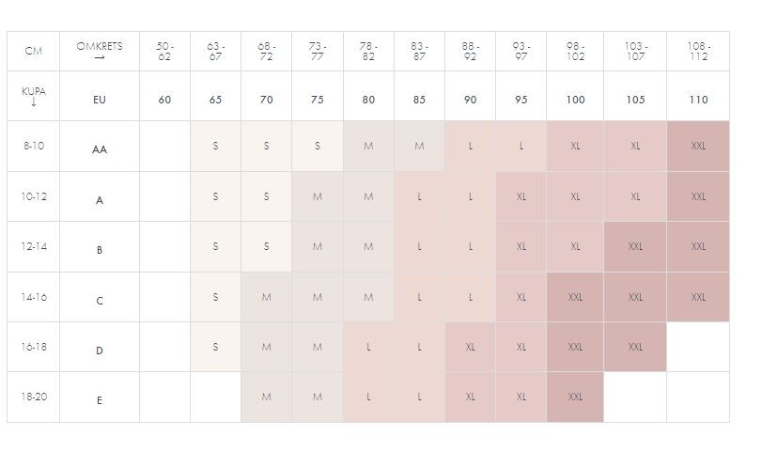Click L cell for cup AA, EU 95

(521, 147)
